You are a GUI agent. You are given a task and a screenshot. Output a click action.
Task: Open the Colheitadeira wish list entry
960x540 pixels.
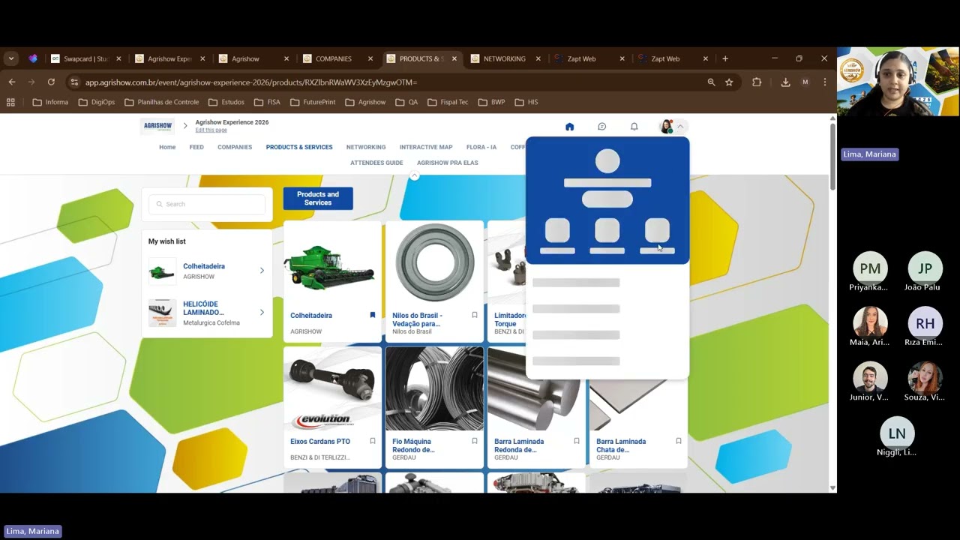point(207,271)
